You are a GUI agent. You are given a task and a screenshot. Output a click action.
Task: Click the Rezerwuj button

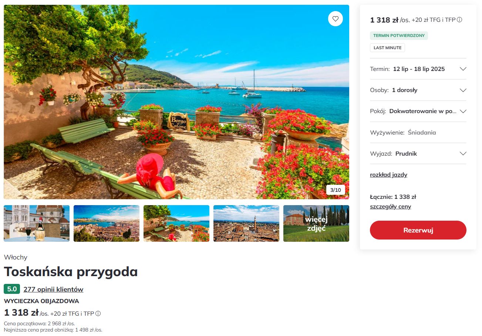click(418, 230)
